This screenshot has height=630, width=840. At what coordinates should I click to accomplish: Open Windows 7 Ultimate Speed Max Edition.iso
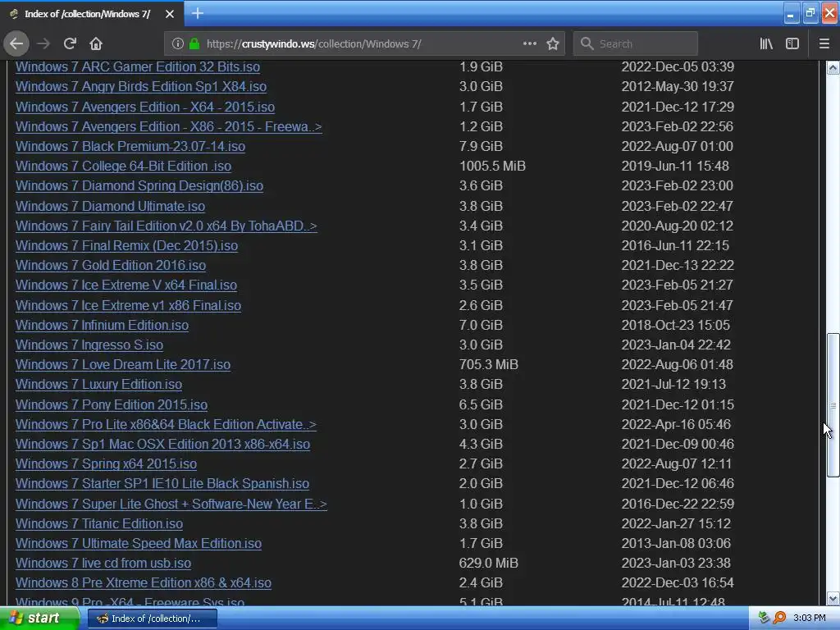pyautogui.click(x=139, y=544)
